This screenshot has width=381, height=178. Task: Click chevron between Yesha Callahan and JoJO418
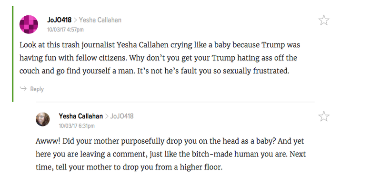pyautogui.click(x=107, y=116)
